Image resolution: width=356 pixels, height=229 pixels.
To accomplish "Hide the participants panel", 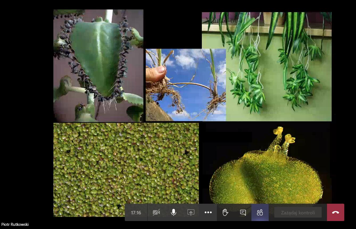I will pyautogui.click(x=260, y=212).
